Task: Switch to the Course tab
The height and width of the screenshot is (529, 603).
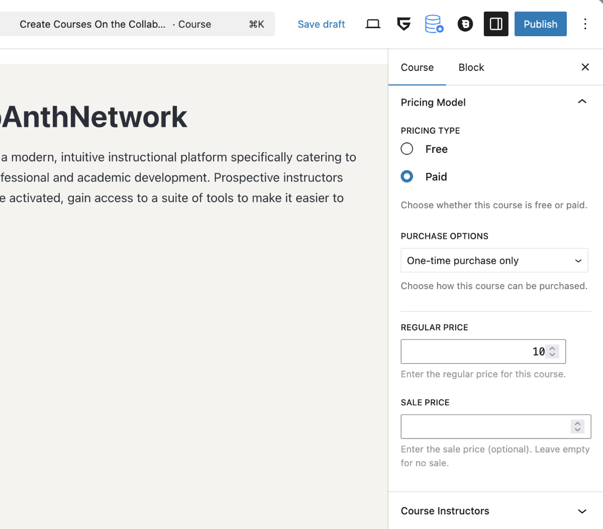Action: (x=417, y=67)
